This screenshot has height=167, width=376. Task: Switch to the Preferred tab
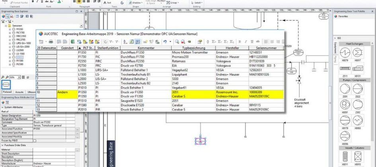pyautogui.click(x=7, y=92)
